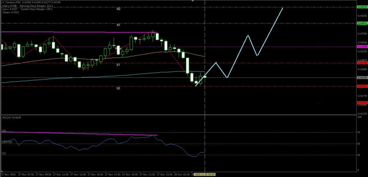Click the RSI(14) 33.6639 indicator label
The height and width of the screenshot is (177, 368).
click(12, 117)
